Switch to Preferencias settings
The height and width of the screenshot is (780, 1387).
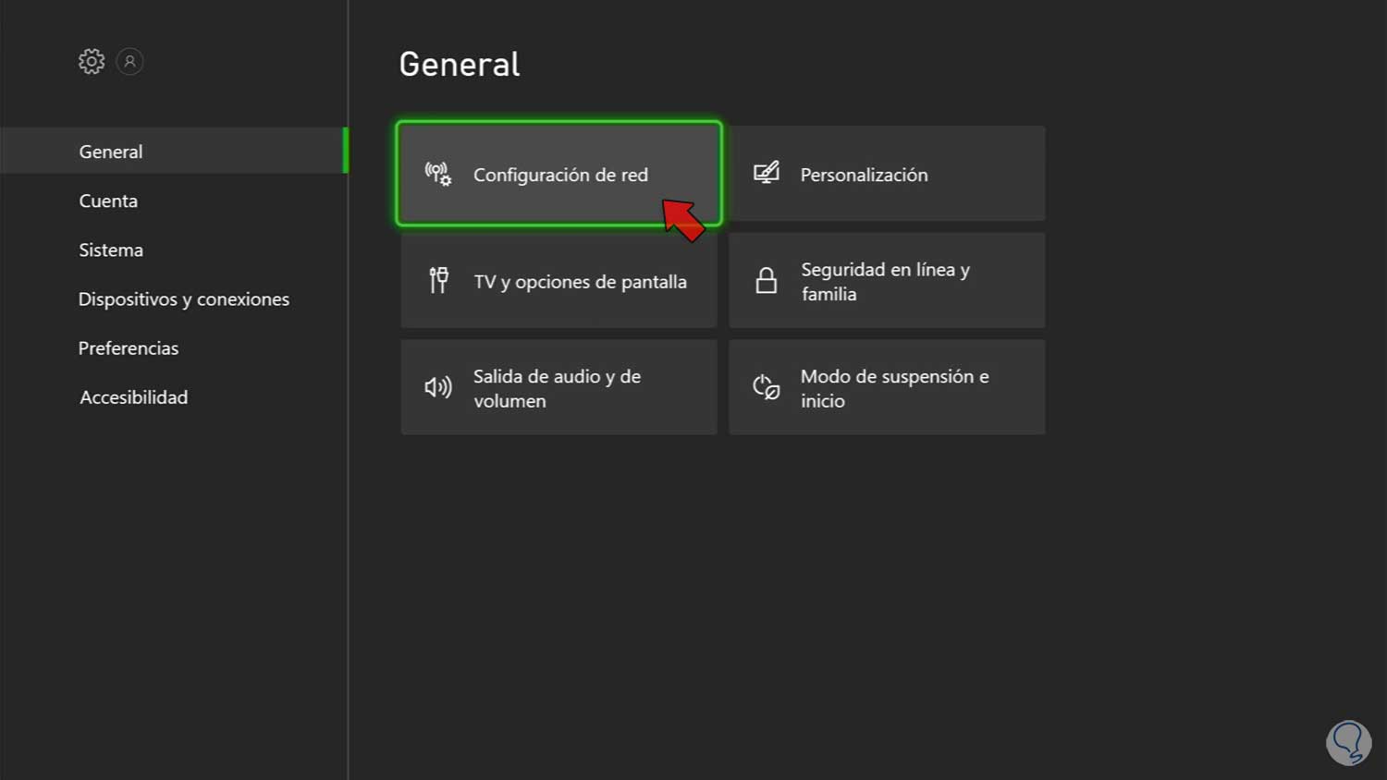(129, 347)
